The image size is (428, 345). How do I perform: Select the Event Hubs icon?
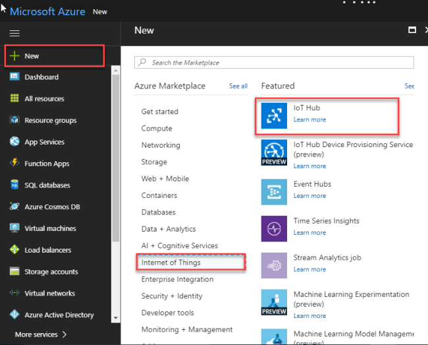272,190
